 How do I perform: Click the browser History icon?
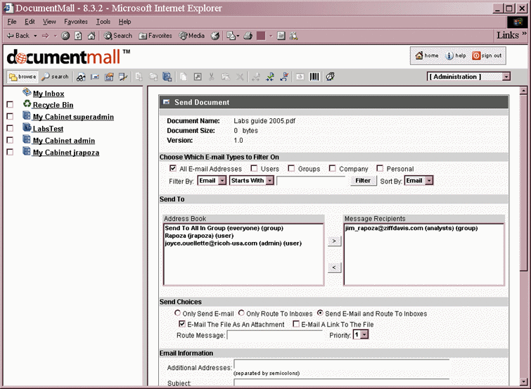click(215, 36)
